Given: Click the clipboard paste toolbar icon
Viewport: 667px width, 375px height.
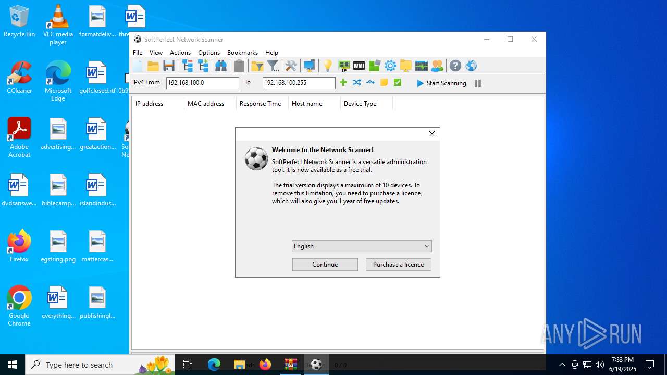Looking at the screenshot, I should [239, 66].
